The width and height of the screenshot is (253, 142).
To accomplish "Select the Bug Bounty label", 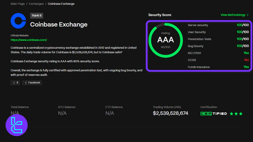I will pos(195,46).
